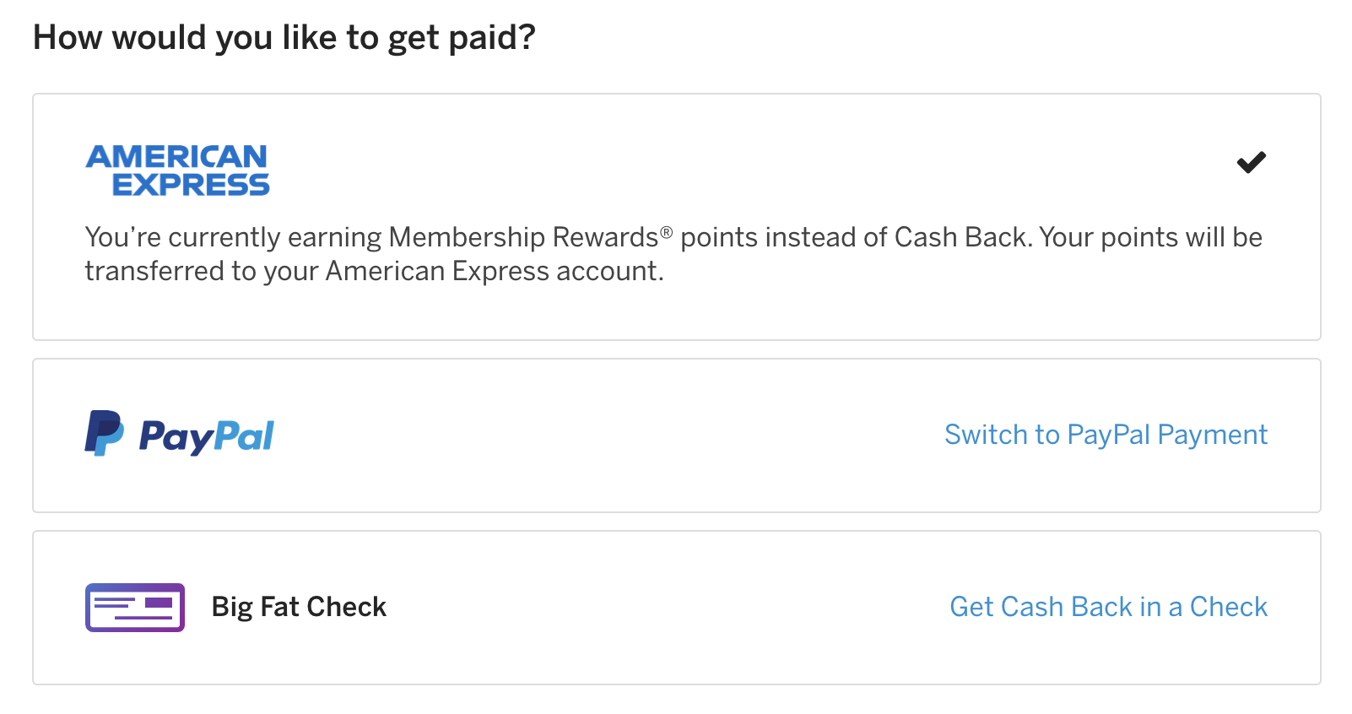The image size is (1352, 714).
Task: Select American Express as current payment method
Action: (x=675, y=214)
